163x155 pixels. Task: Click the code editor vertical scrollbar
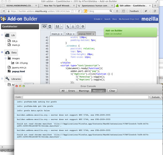pos(158,80)
